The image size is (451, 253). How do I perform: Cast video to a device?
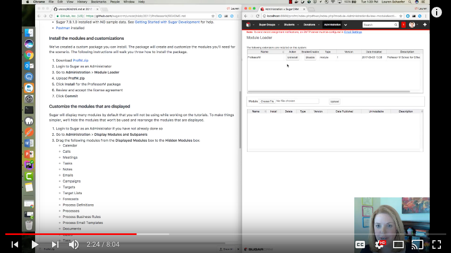point(418,245)
